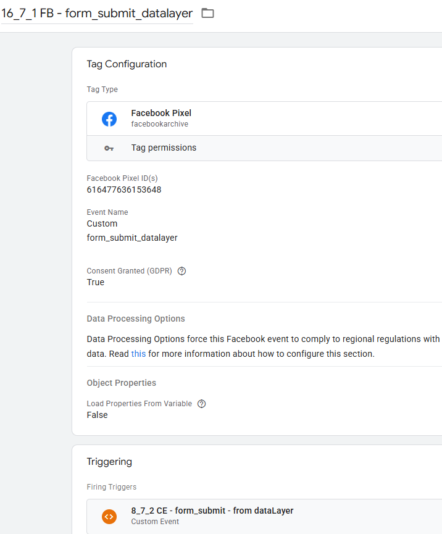
Task: Click the Consent Granted value True
Action: tap(96, 283)
